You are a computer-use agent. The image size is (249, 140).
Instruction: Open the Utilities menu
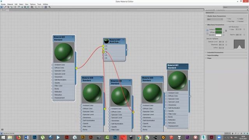[46, 4]
